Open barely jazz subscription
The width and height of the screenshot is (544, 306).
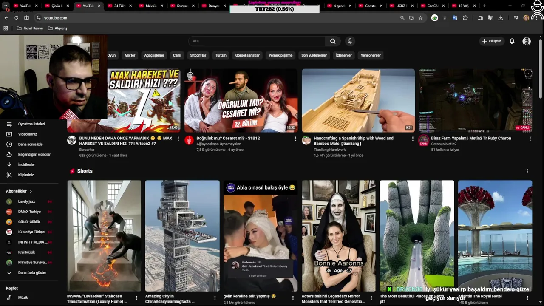coord(29,201)
